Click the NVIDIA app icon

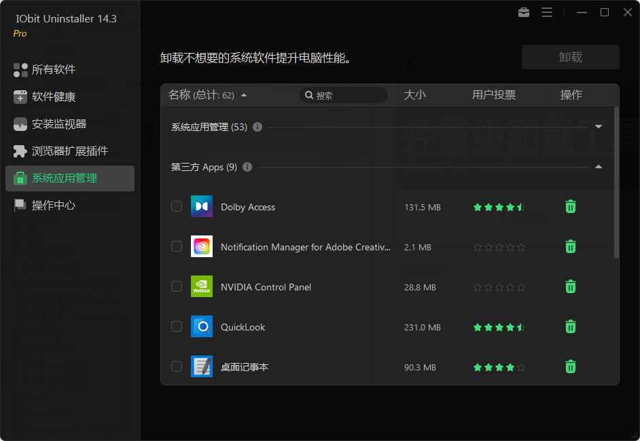tap(202, 286)
